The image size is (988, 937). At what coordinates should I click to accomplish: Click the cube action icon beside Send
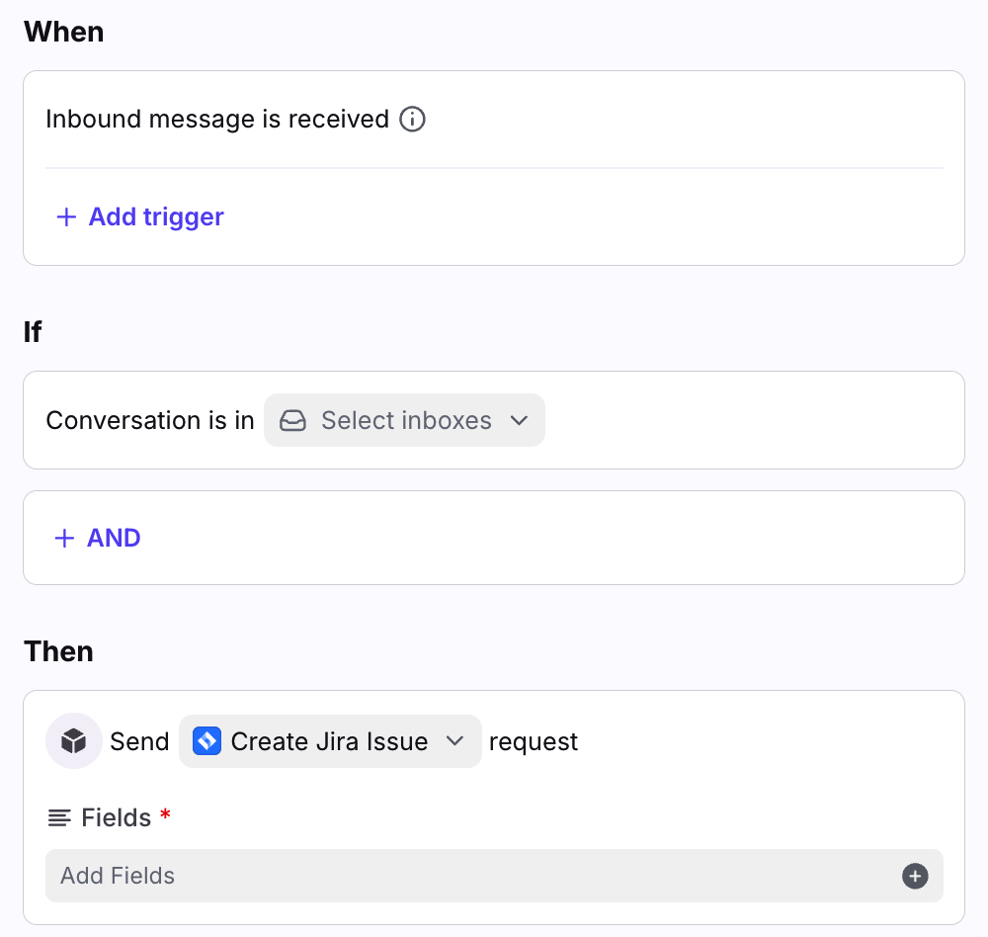pos(74,741)
